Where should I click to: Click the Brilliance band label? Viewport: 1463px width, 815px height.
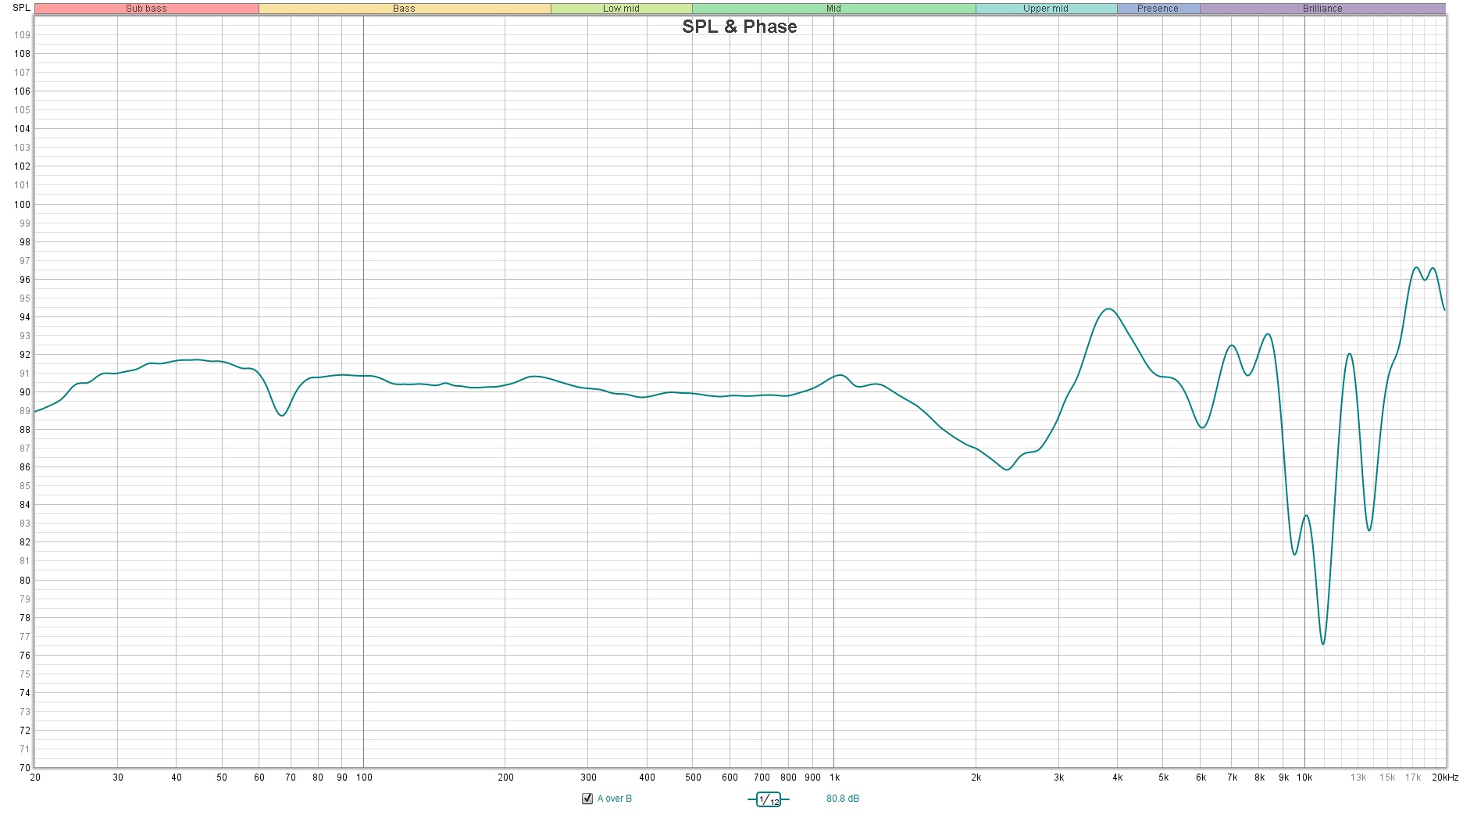pyautogui.click(x=1323, y=9)
